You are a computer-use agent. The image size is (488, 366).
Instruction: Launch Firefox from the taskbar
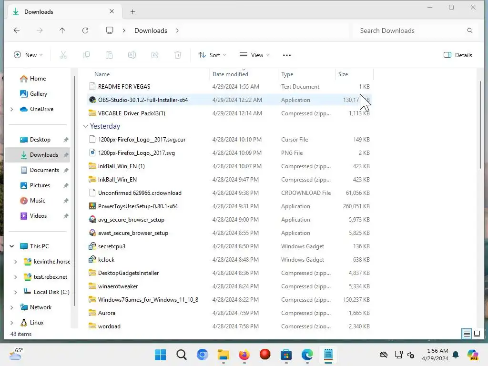pos(244,355)
